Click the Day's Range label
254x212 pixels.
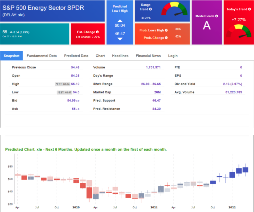coord(103,76)
